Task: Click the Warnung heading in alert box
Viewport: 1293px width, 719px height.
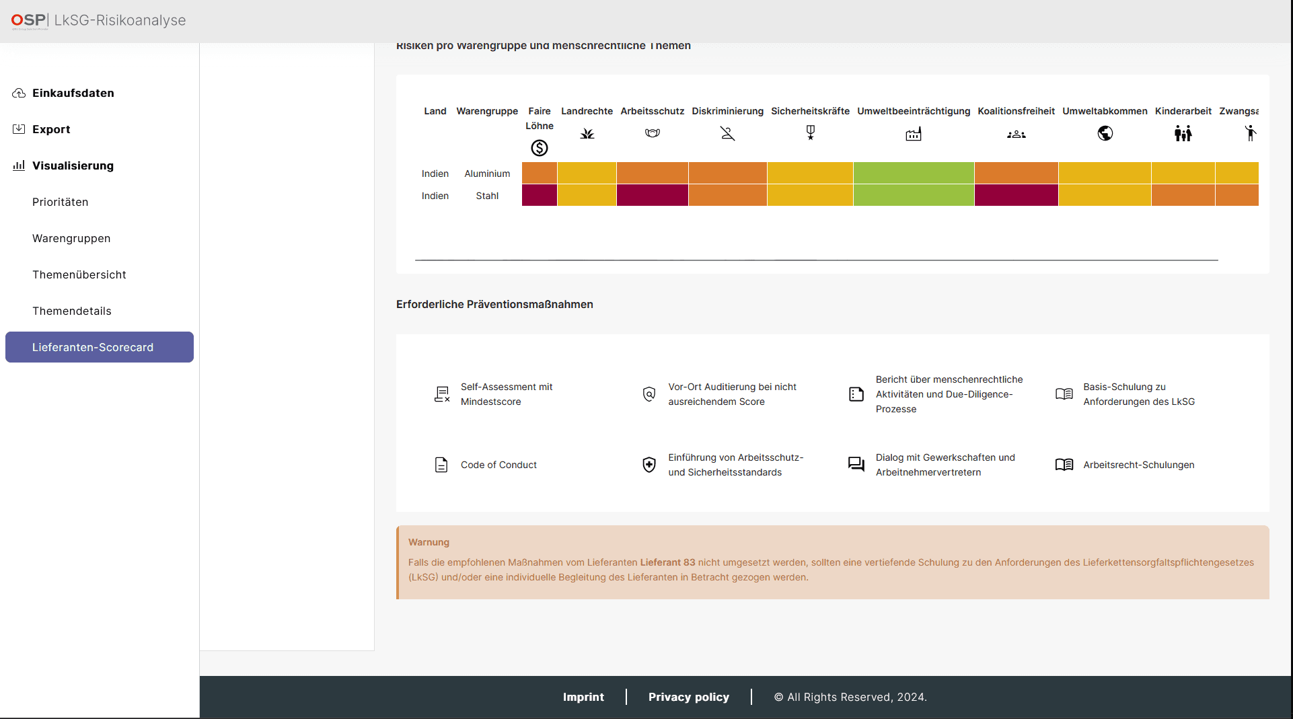Action: pyautogui.click(x=429, y=542)
